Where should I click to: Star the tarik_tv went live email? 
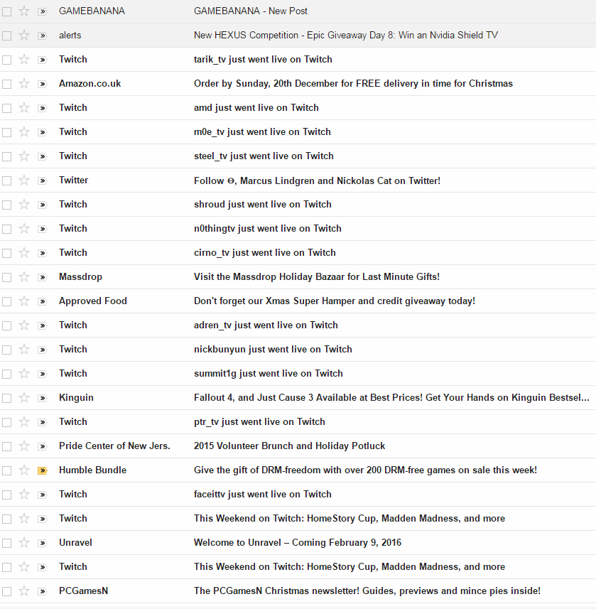(x=24, y=60)
